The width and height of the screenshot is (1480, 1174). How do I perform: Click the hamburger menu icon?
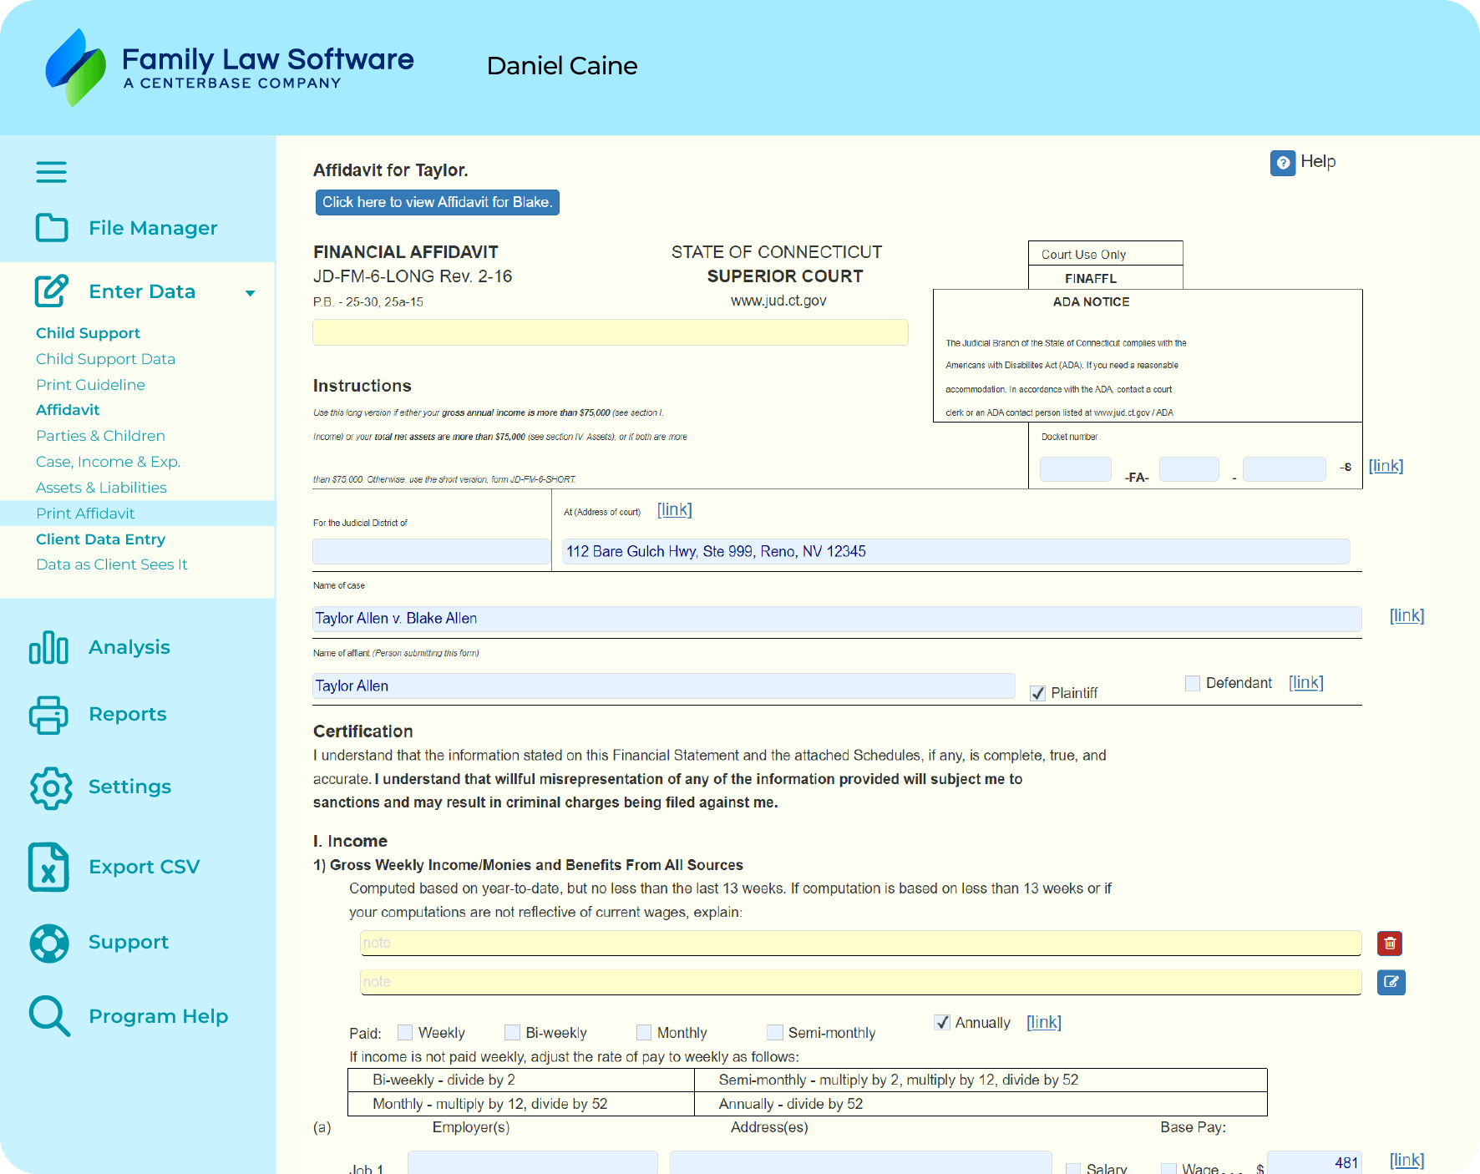tap(51, 172)
